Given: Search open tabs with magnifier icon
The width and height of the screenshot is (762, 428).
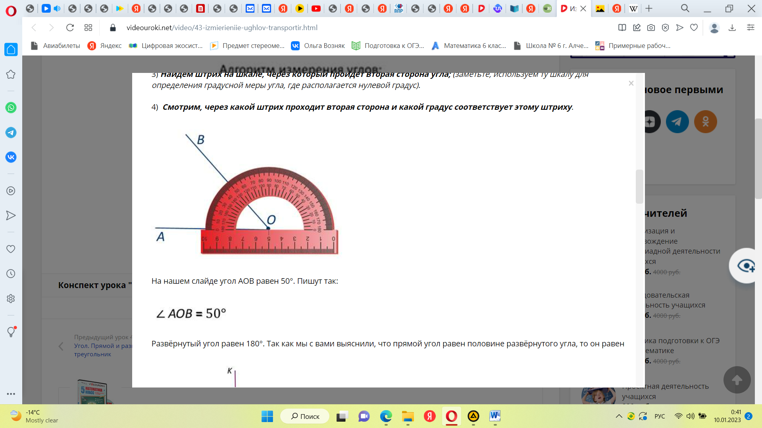Looking at the screenshot, I should 685,8.
